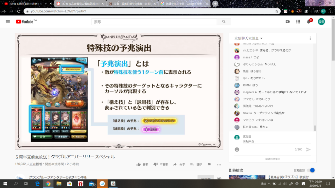Open the upcoming video thumbnail

coord(247,177)
